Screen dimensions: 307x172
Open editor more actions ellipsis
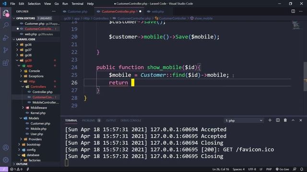(301, 11)
